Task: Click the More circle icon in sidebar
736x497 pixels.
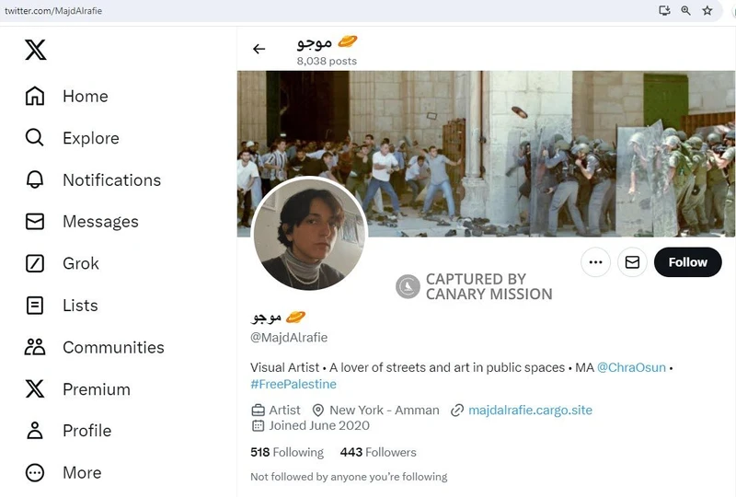Action: click(x=35, y=472)
